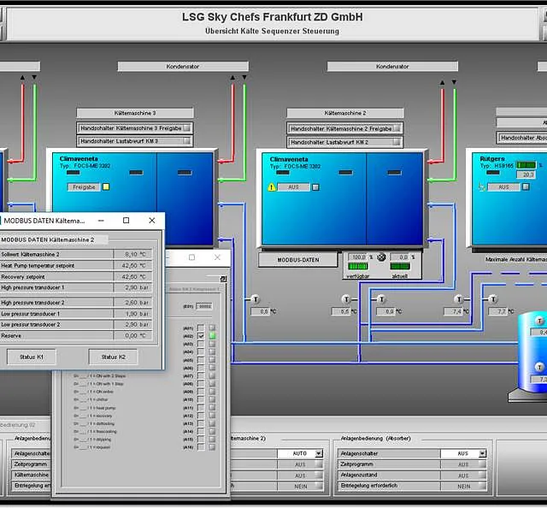Click the 20,3 value field on Rütgers unit

click(526, 174)
